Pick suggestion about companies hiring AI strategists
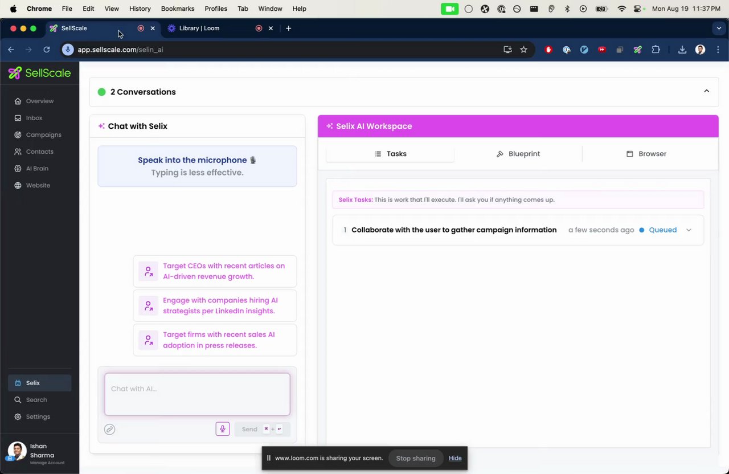 215,305
